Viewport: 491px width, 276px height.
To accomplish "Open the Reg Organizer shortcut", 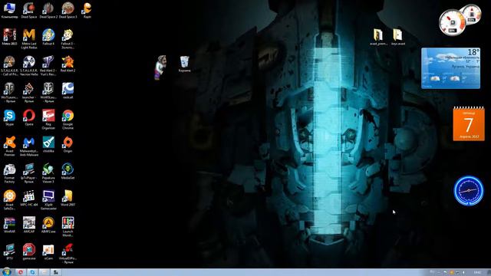I will (48, 120).
